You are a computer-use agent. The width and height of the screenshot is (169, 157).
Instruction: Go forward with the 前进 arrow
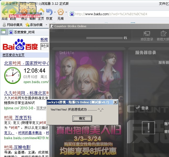point(13,12)
